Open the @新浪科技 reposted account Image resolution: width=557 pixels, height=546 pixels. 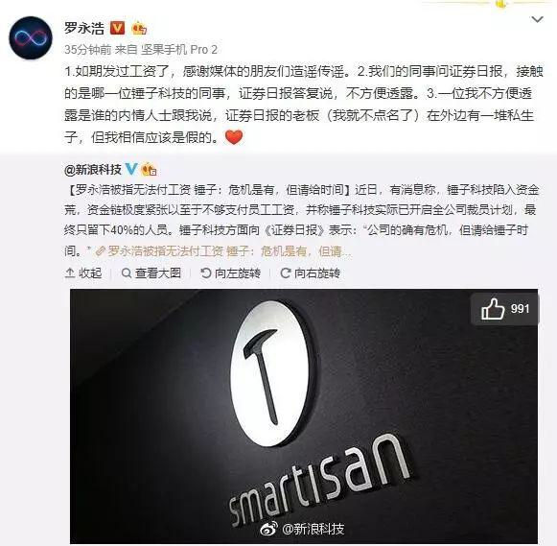(x=93, y=170)
